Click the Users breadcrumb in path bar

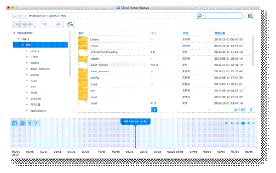coord(52,16)
